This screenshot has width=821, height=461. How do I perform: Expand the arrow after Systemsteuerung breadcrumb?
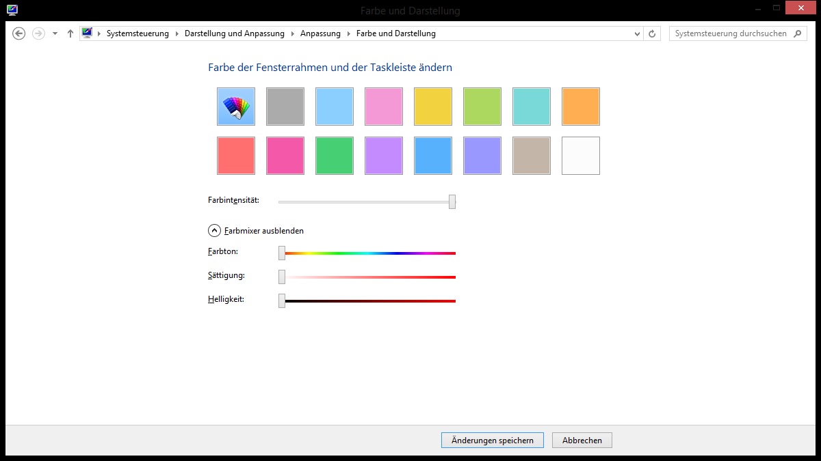[177, 33]
